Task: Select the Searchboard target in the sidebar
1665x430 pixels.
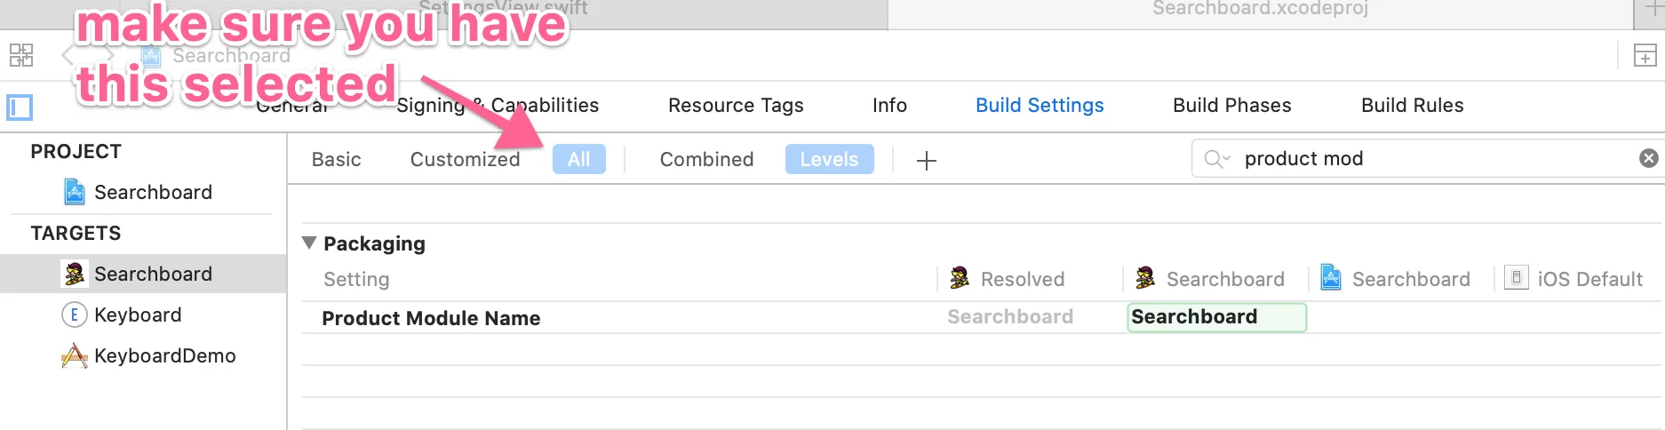Action: click(x=153, y=274)
